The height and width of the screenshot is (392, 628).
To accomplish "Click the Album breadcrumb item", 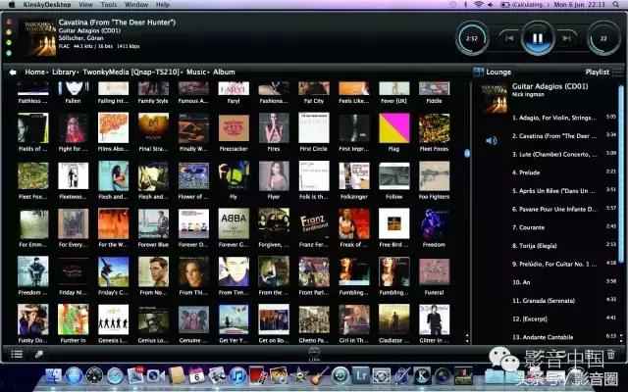I will 224,72.
